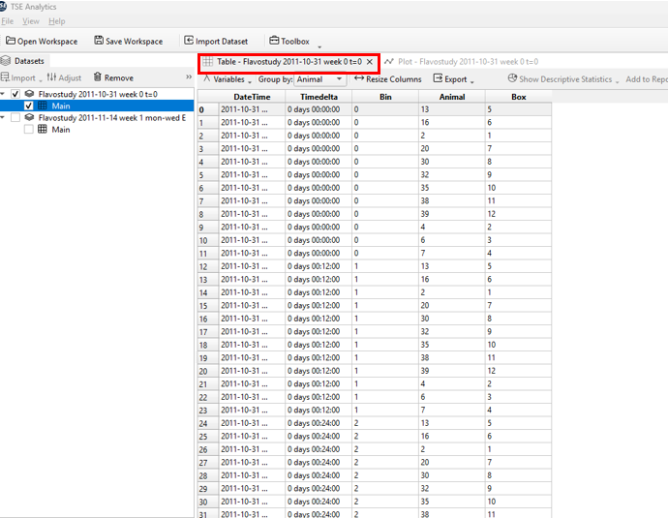Open the File menu

[x=7, y=20]
